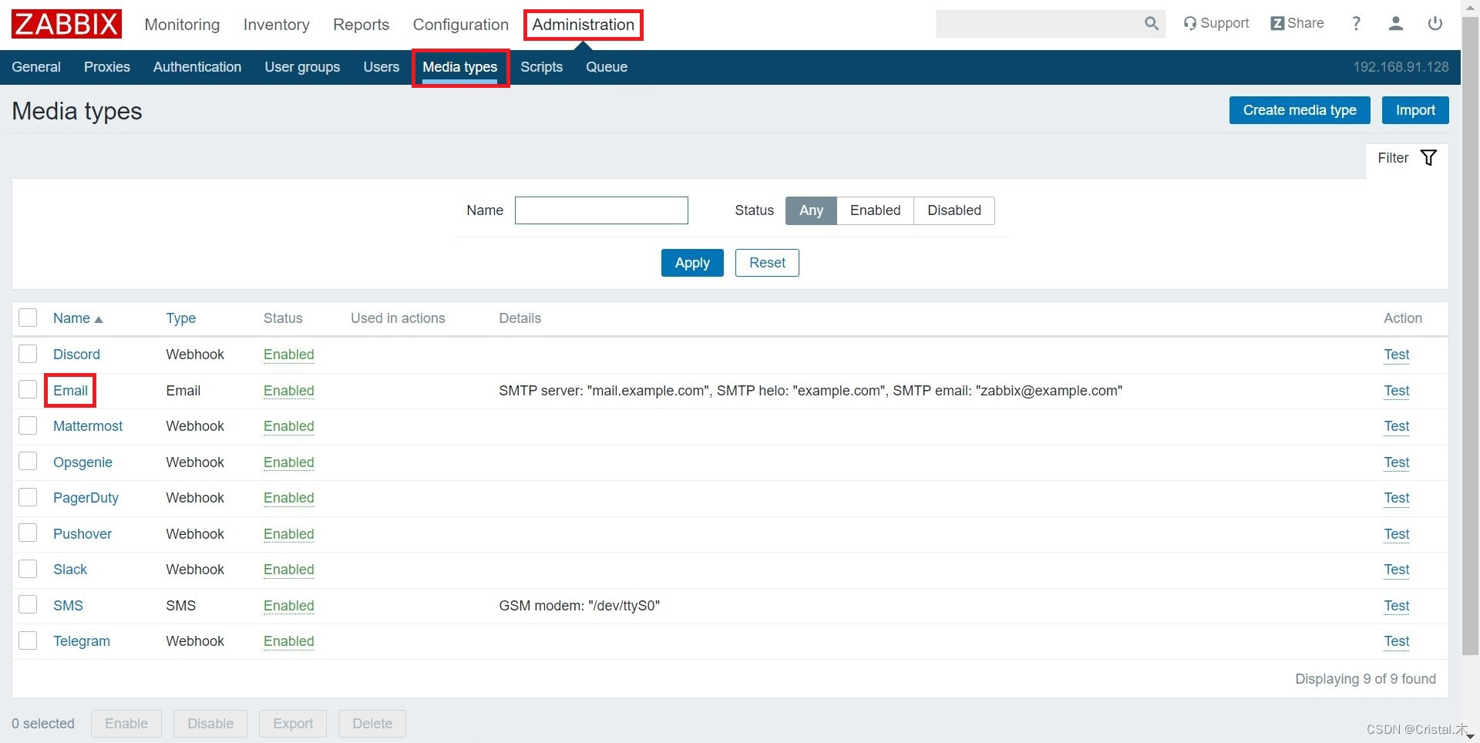
Task: Open the Email media type
Action: click(x=70, y=391)
